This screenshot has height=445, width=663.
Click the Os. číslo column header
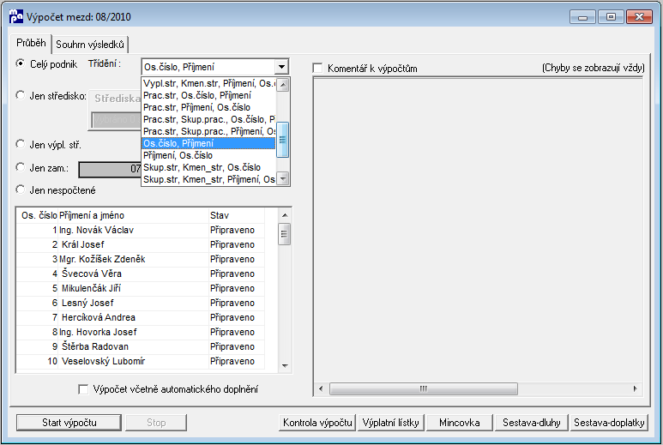38,215
